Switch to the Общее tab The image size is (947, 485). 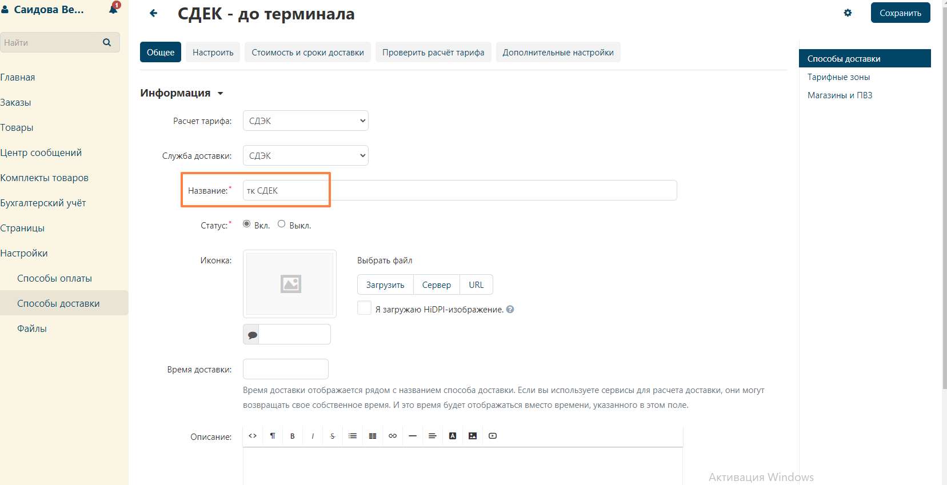pyautogui.click(x=161, y=52)
